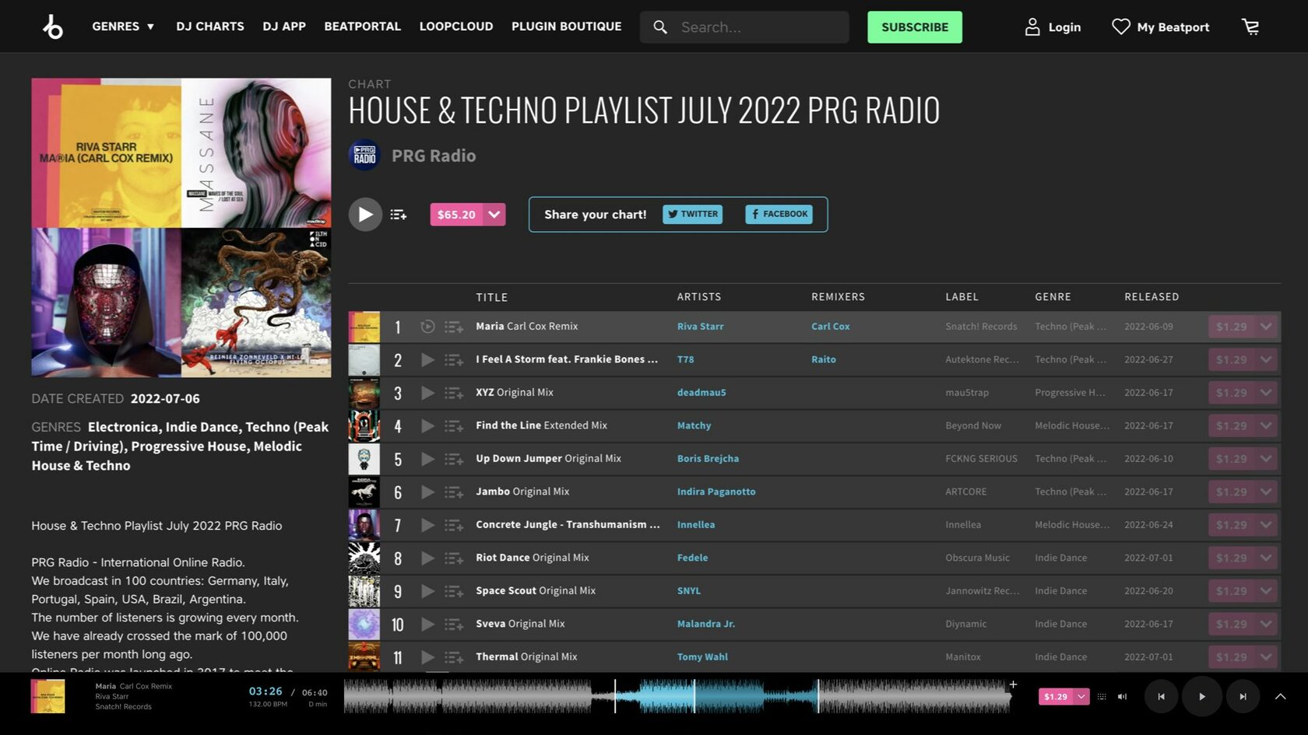
Task: Click the player bar play button
Action: [x=1201, y=697]
